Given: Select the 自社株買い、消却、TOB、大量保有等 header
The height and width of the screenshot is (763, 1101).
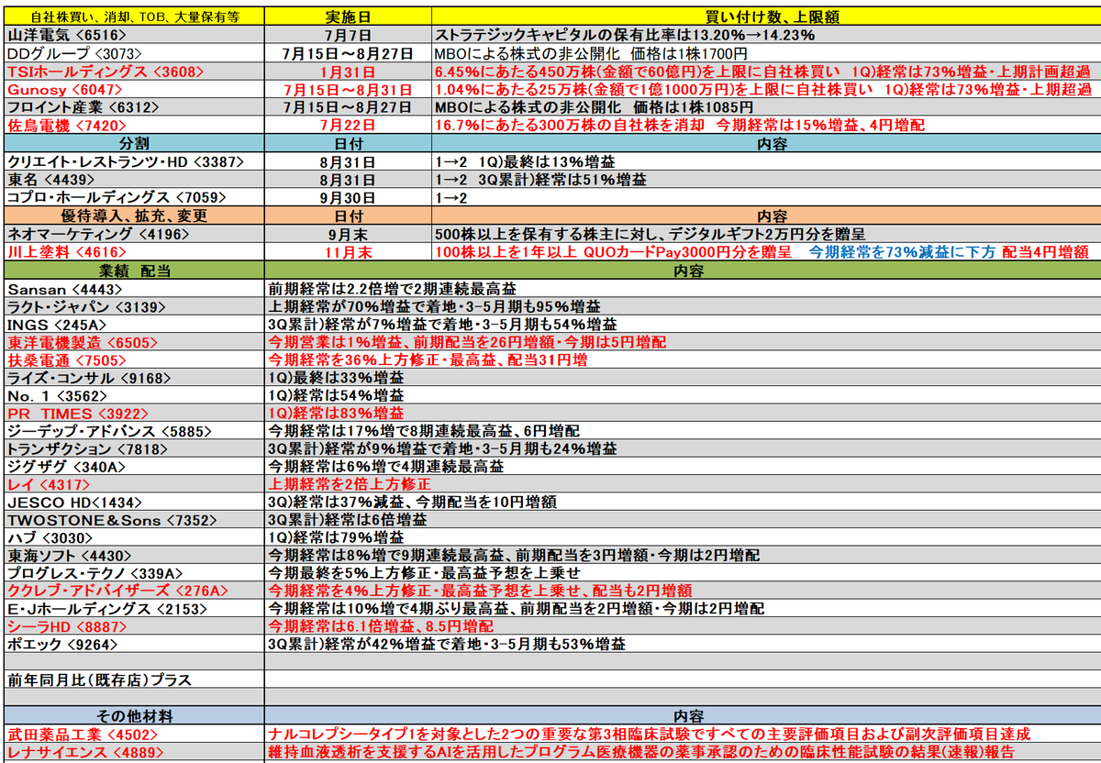Looking at the screenshot, I should click(135, 18).
